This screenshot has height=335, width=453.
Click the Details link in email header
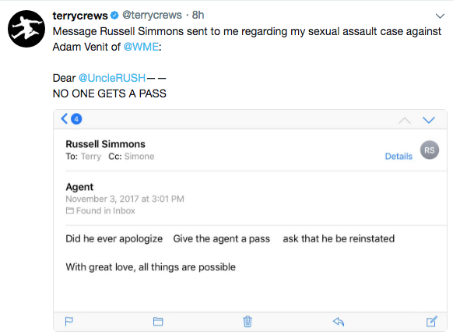click(x=399, y=157)
